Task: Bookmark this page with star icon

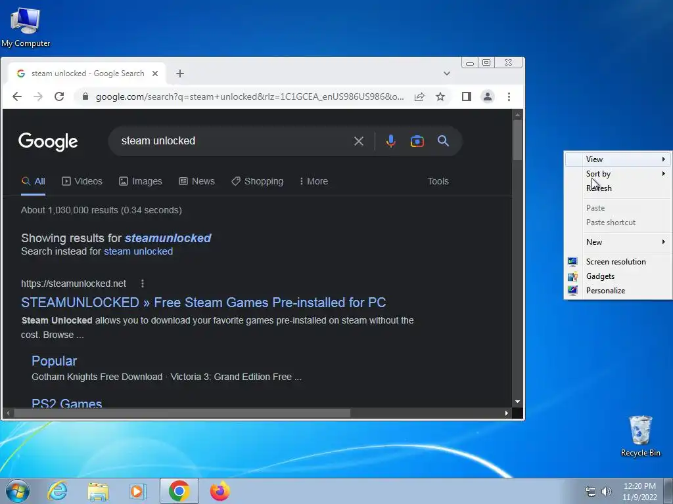Action: (x=440, y=96)
